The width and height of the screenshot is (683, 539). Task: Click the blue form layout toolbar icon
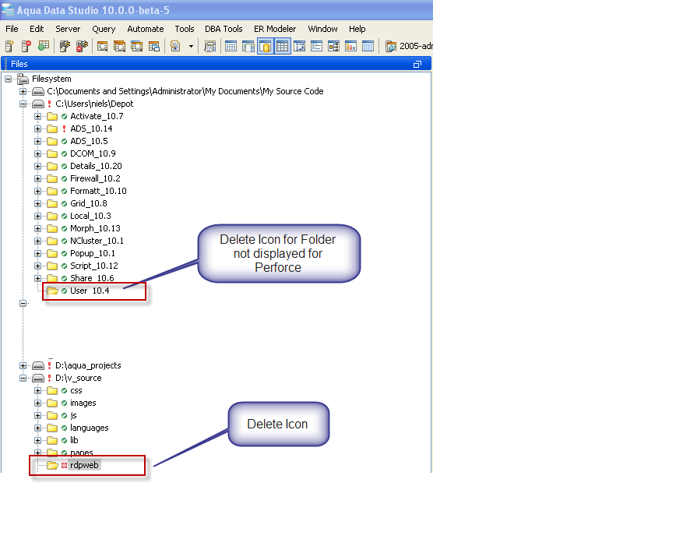pos(316,46)
